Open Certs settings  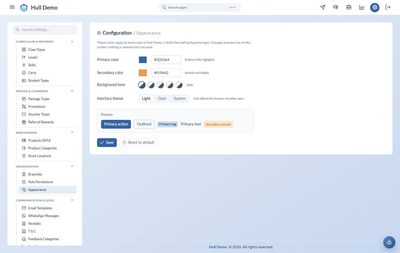point(47,73)
